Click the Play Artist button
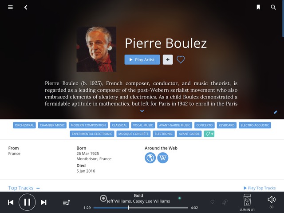Image resolution: width=284 pixels, height=213 pixels. point(142,59)
